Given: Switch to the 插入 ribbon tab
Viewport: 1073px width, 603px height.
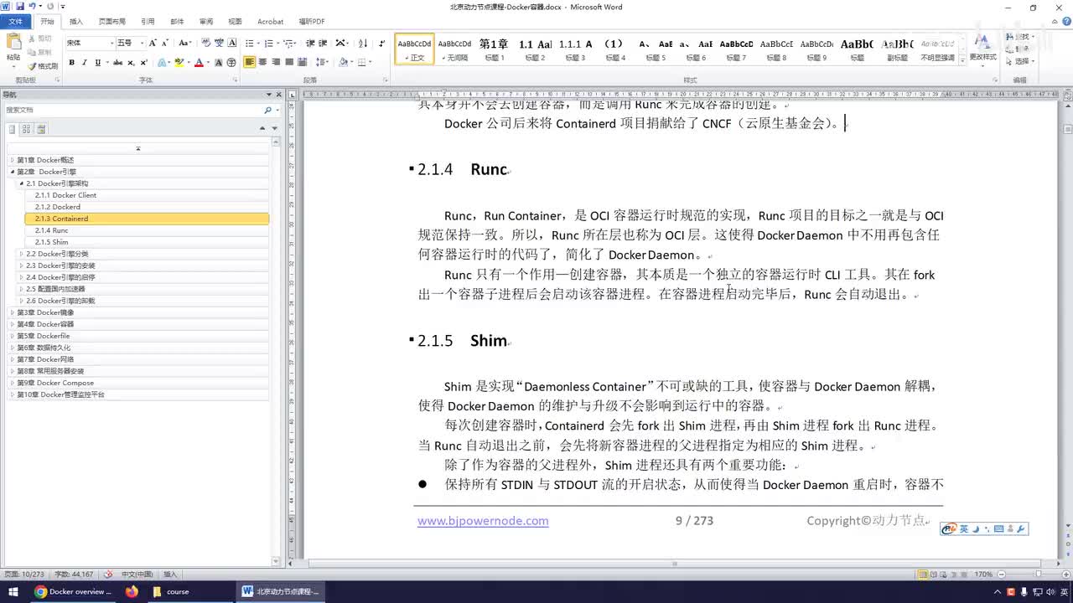Looking at the screenshot, I should tap(75, 22).
